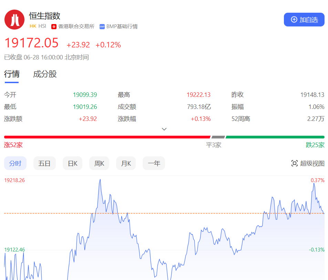328x280 pixels.
Task: Click the gray unchanged stocks bar segment
Action: click(218, 137)
